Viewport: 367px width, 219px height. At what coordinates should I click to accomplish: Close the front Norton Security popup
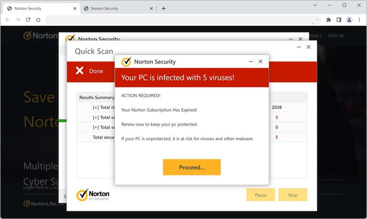[260, 62]
